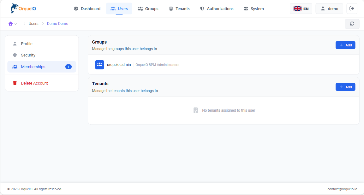Open the Dashboard navigation tab
364x195 pixels.
pyautogui.click(x=87, y=9)
